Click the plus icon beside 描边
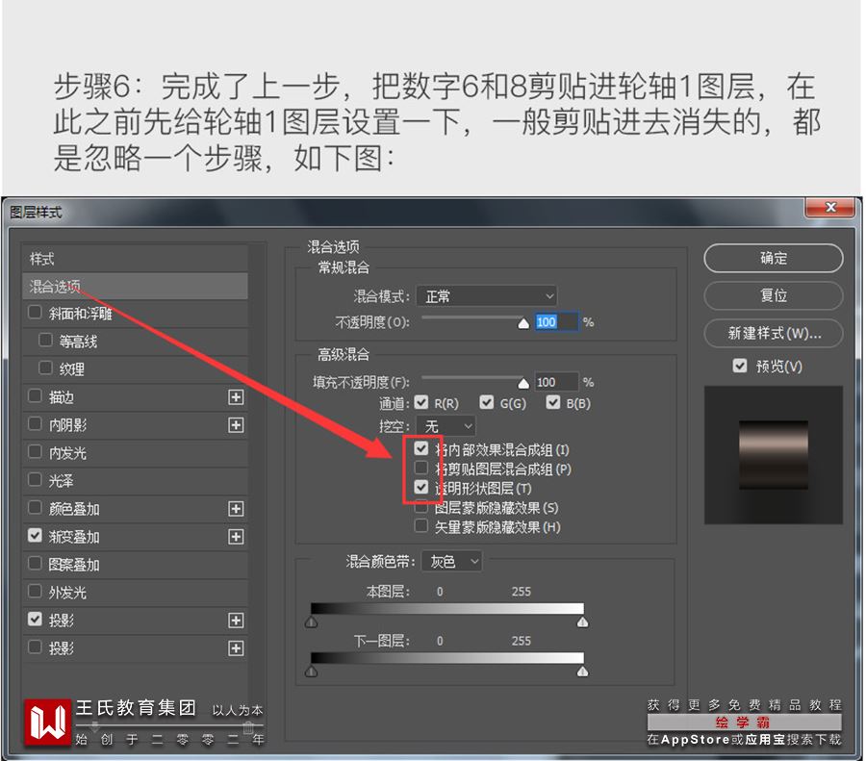866x761 pixels. point(236,397)
